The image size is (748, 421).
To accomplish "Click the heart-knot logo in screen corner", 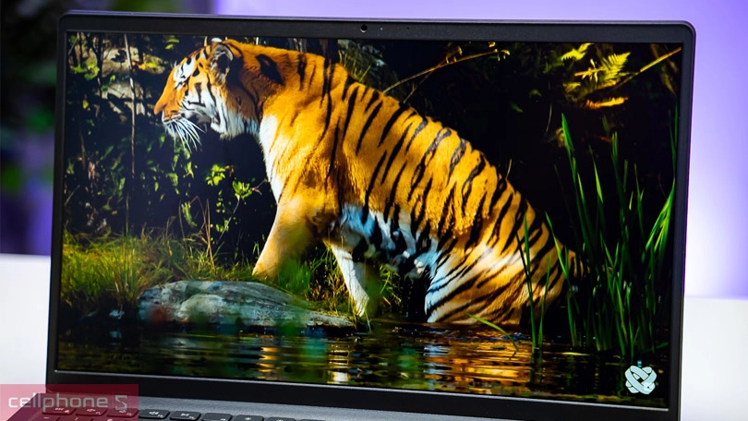I will 639,379.
